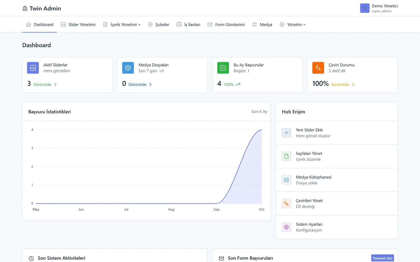Click the chevron arrow next to Çeviri Durumu Görüntüle

(353, 84)
